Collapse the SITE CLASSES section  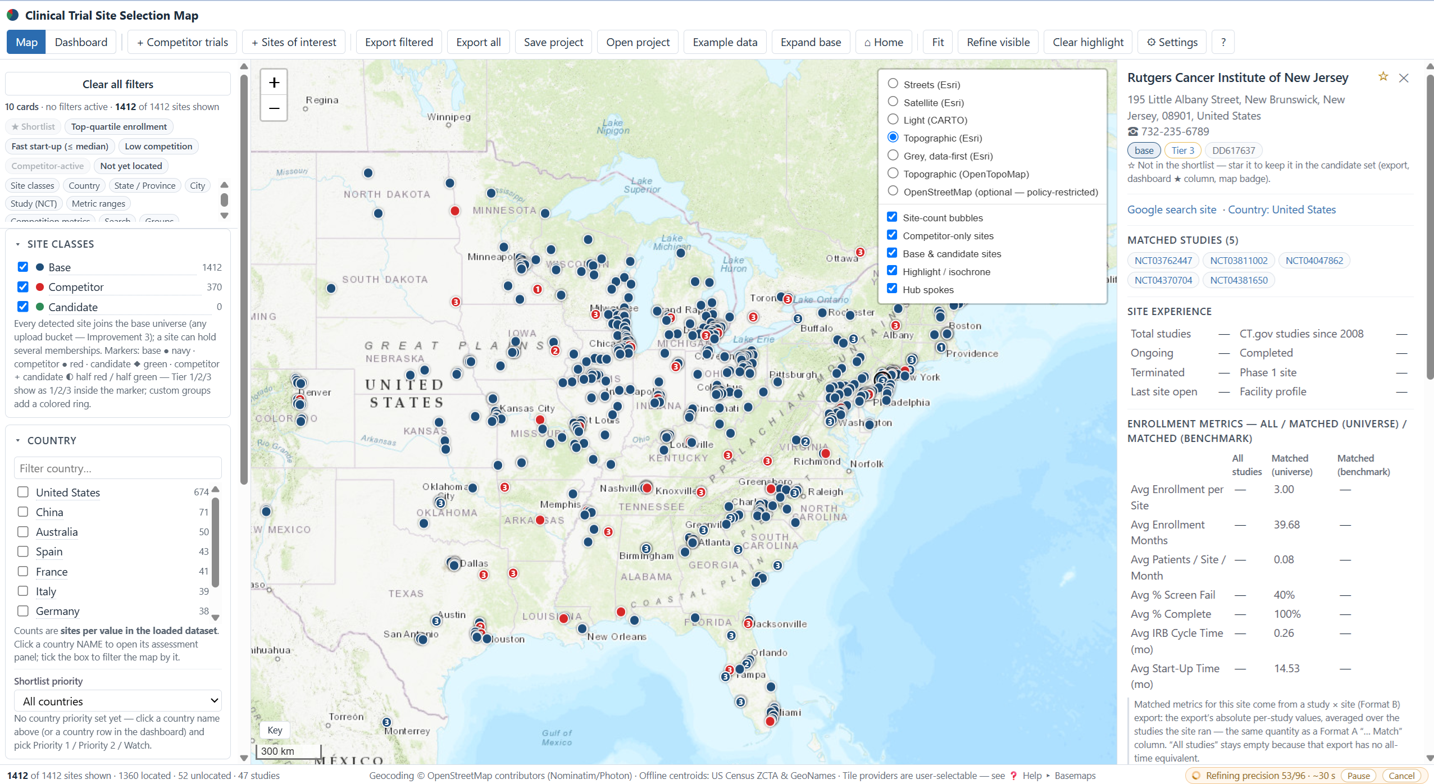click(17, 244)
